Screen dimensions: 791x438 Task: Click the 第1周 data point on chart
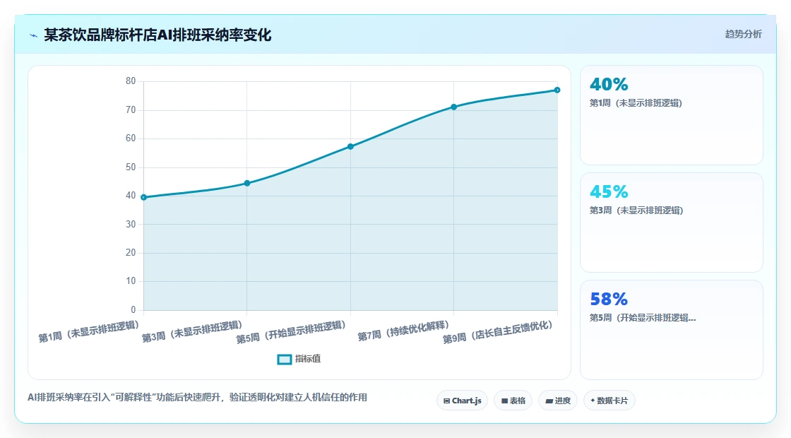point(144,197)
